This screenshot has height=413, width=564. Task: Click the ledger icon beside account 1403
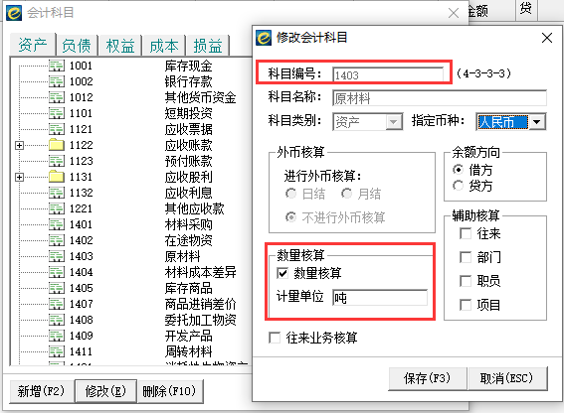(57, 256)
